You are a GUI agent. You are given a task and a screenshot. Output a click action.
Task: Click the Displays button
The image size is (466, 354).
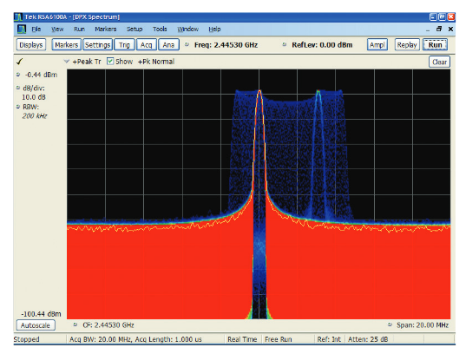click(31, 45)
